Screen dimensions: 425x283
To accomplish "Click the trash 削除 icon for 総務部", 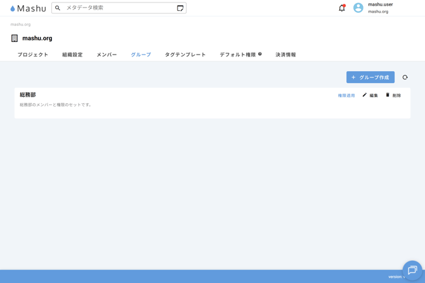I will (x=388, y=95).
